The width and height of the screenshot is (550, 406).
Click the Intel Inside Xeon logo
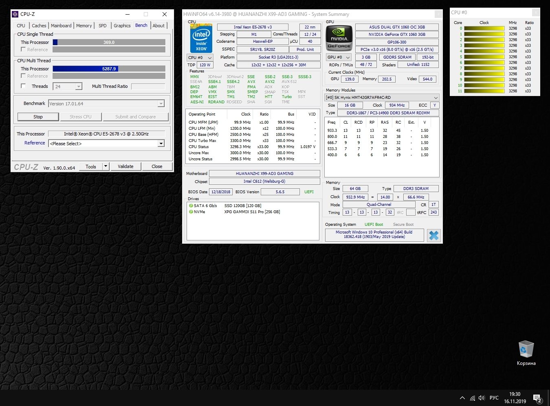click(201, 38)
